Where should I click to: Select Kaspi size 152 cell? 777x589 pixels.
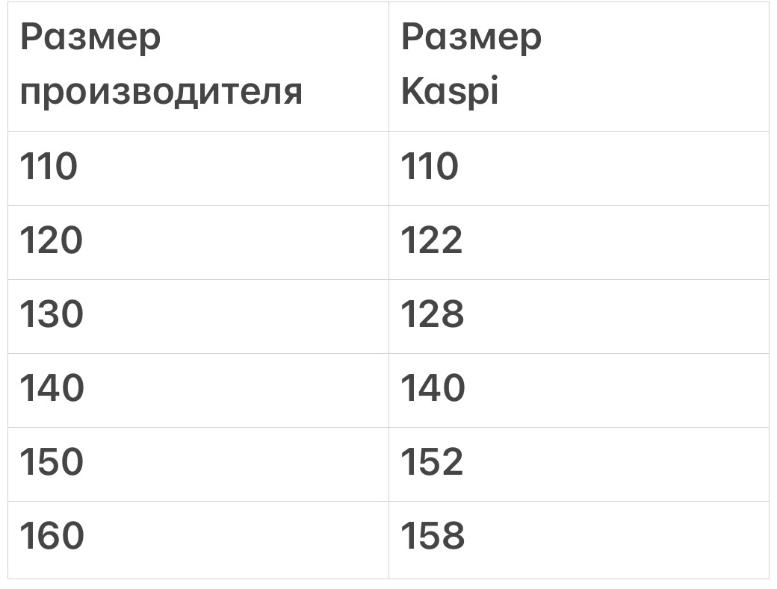click(579, 464)
